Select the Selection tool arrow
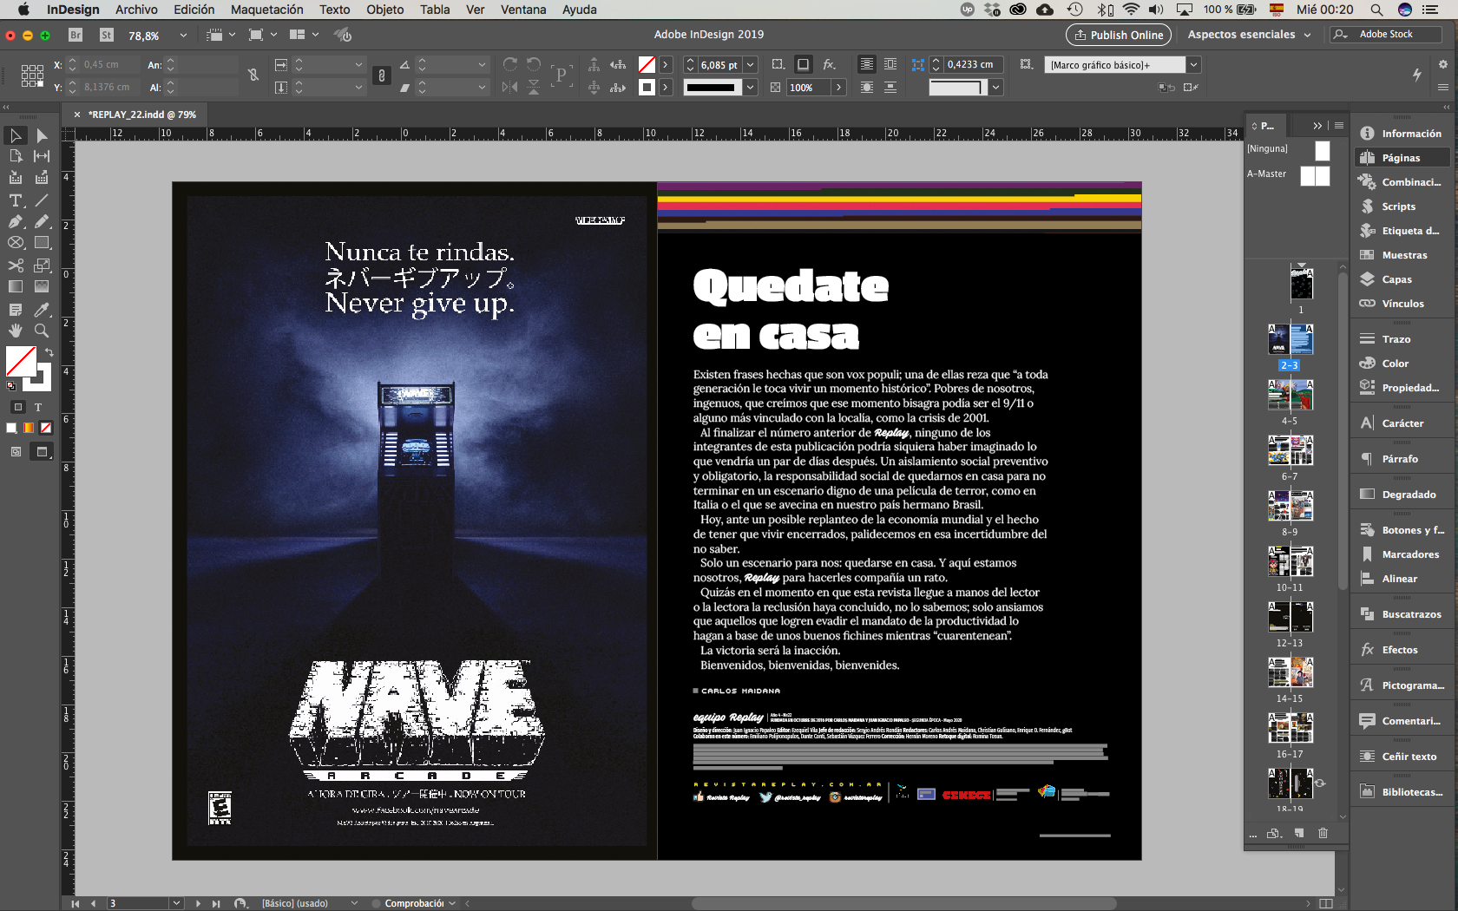Viewport: 1458px width, 911px height. (16, 135)
